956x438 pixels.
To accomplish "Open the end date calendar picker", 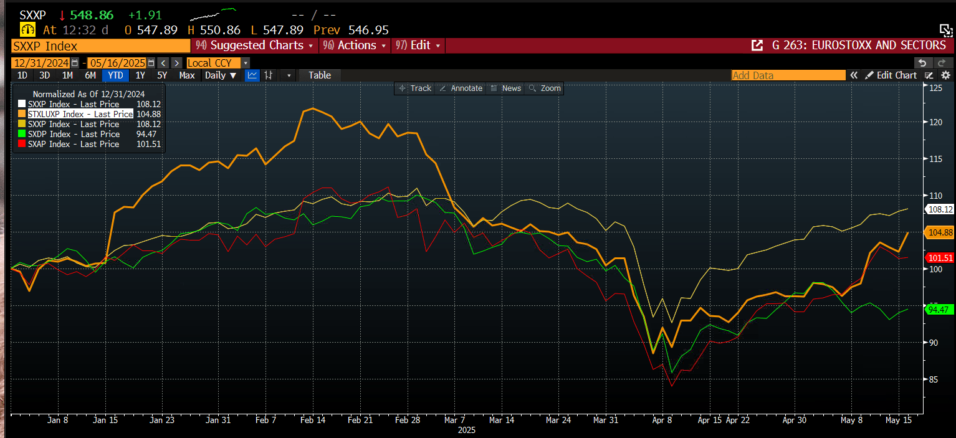I will (x=151, y=63).
